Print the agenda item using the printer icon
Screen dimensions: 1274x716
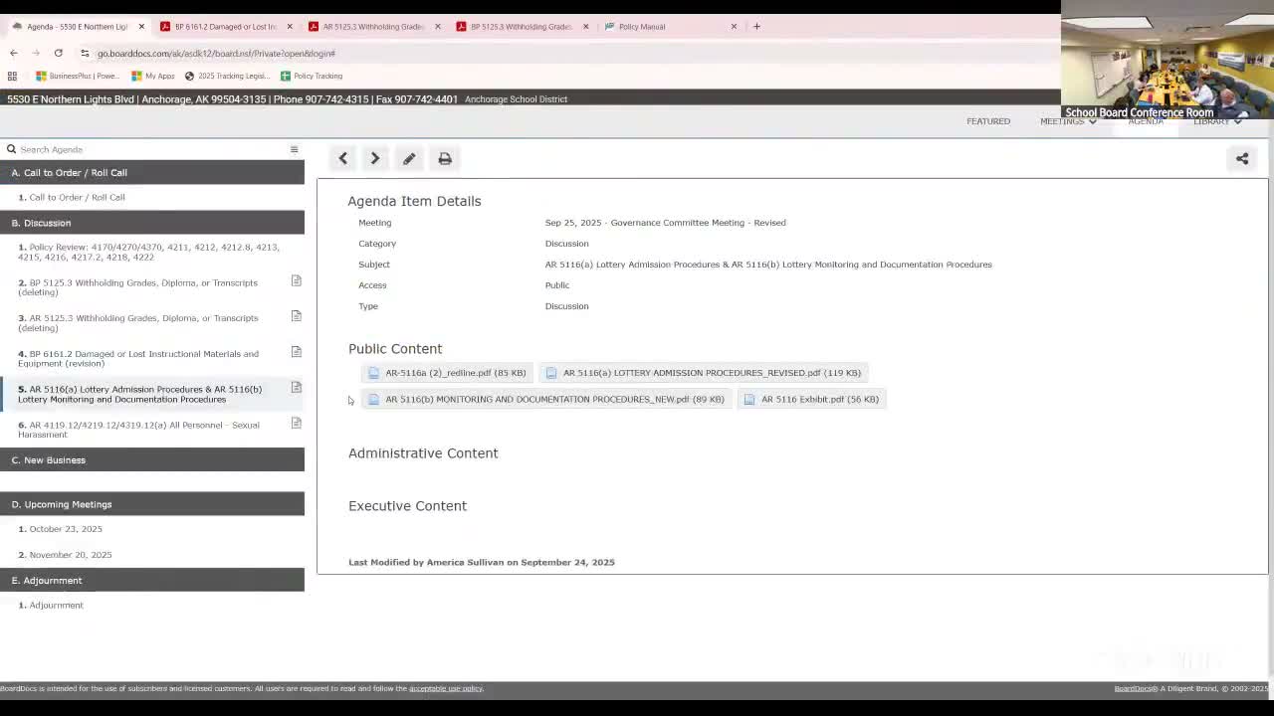click(x=445, y=158)
